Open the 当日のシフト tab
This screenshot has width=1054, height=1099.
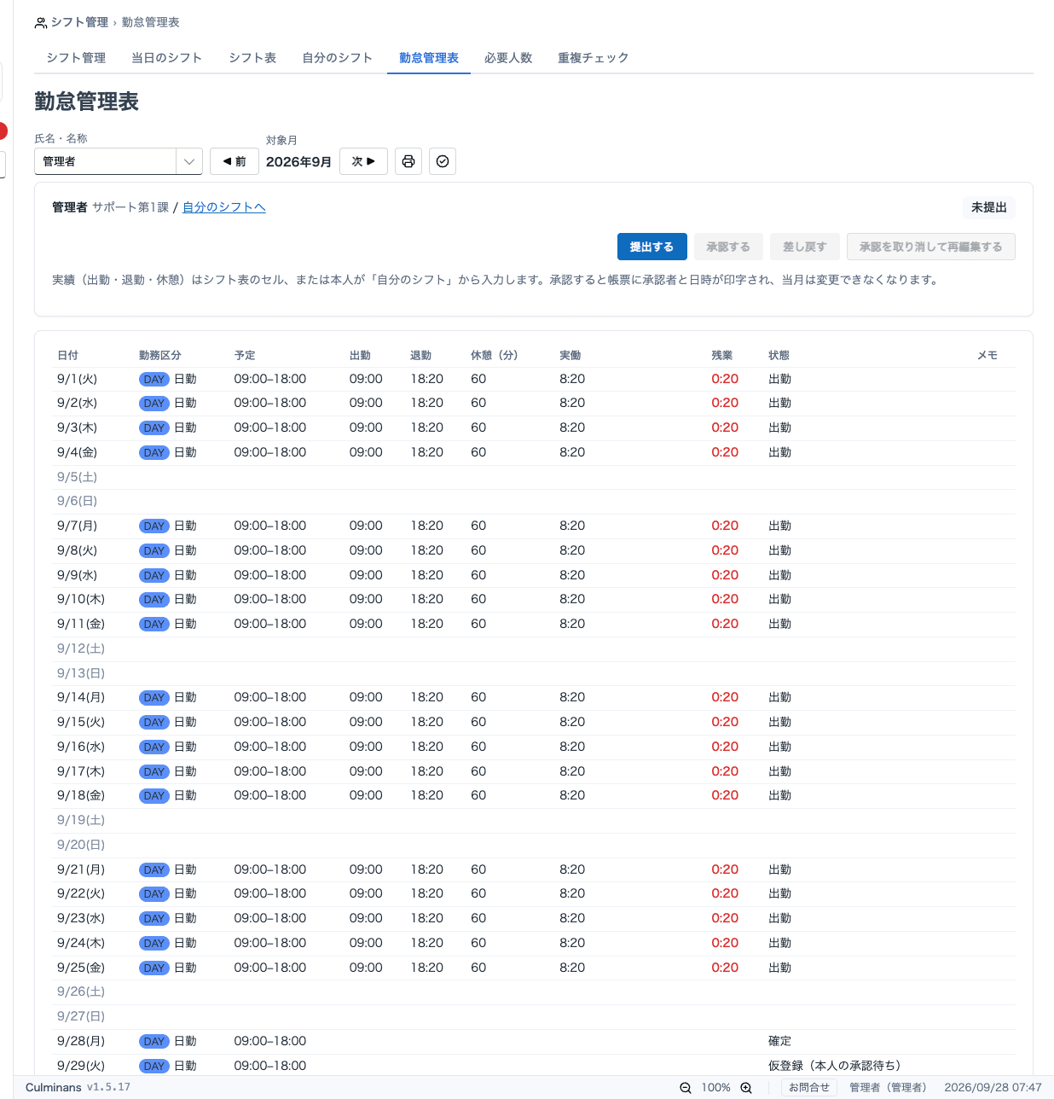pos(167,58)
